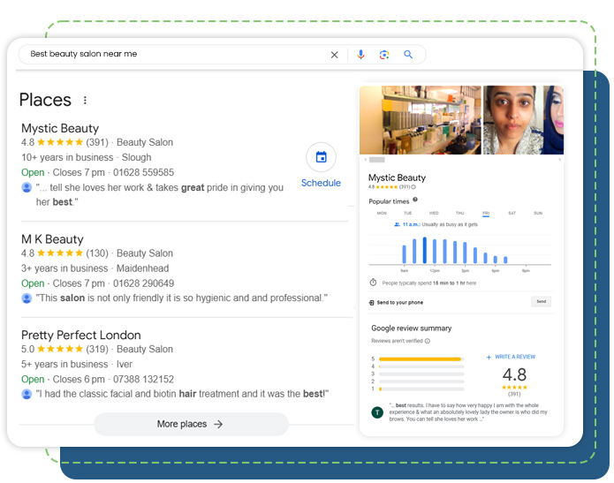Click the (130) review count on M K Beauty
The height and width of the screenshot is (483, 614).
(97, 253)
